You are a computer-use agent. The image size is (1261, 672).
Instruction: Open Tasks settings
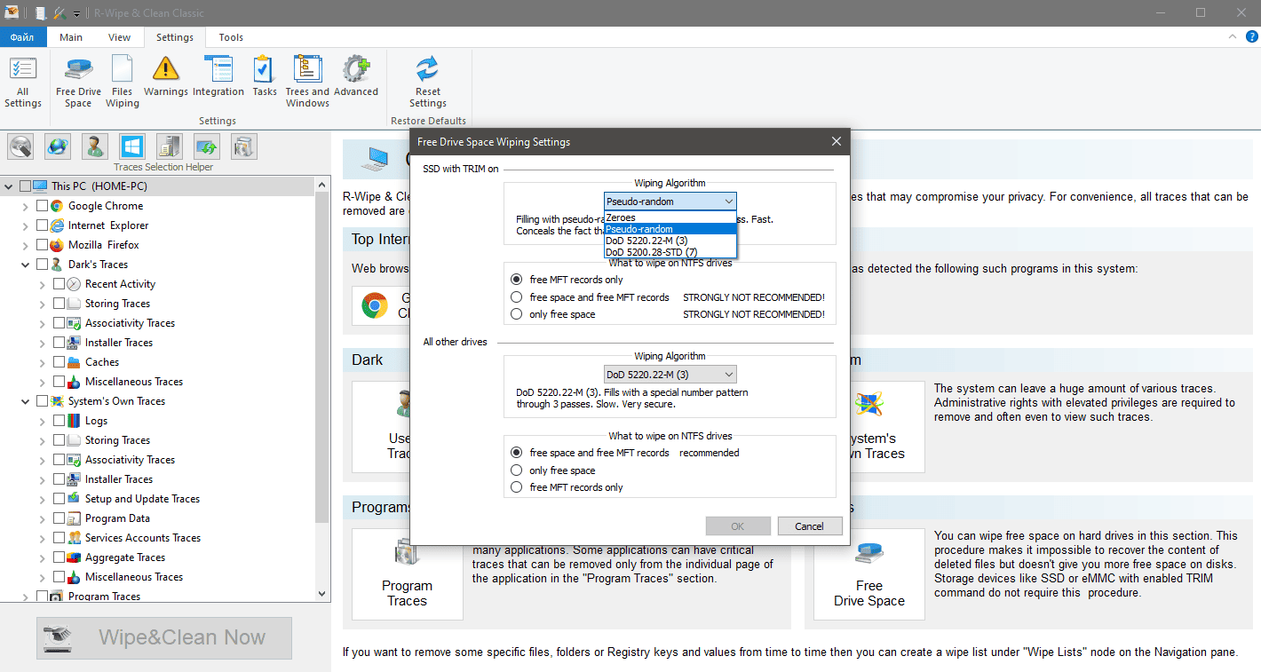click(265, 76)
